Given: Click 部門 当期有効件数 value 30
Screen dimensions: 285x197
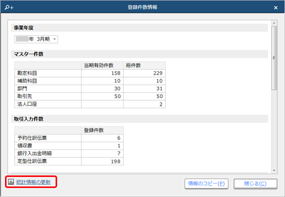Looking at the screenshot, I should (x=117, y=89).
